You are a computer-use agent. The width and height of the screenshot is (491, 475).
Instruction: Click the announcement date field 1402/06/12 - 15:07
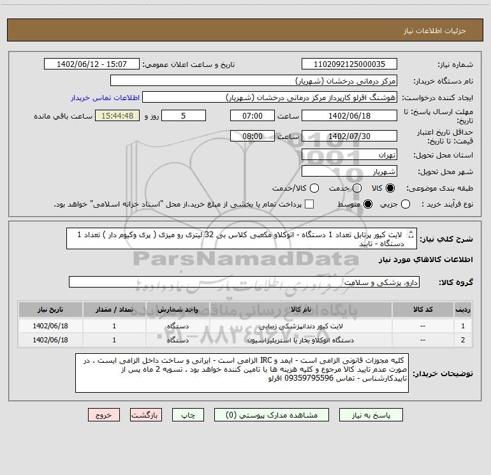[92, 64]
